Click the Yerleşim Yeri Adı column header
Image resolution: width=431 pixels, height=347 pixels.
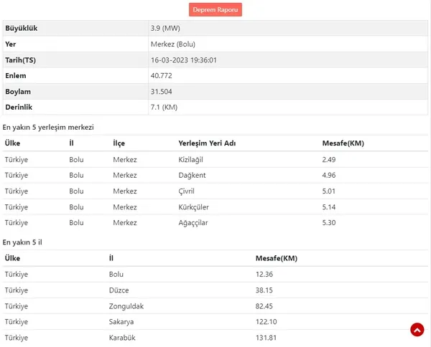[207, 143]
